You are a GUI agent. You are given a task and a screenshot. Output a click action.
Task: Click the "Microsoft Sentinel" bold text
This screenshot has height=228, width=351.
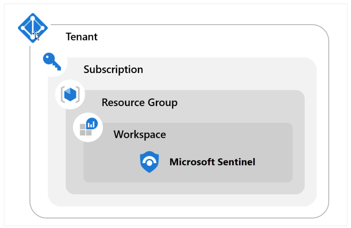click(x=212, y=162)
